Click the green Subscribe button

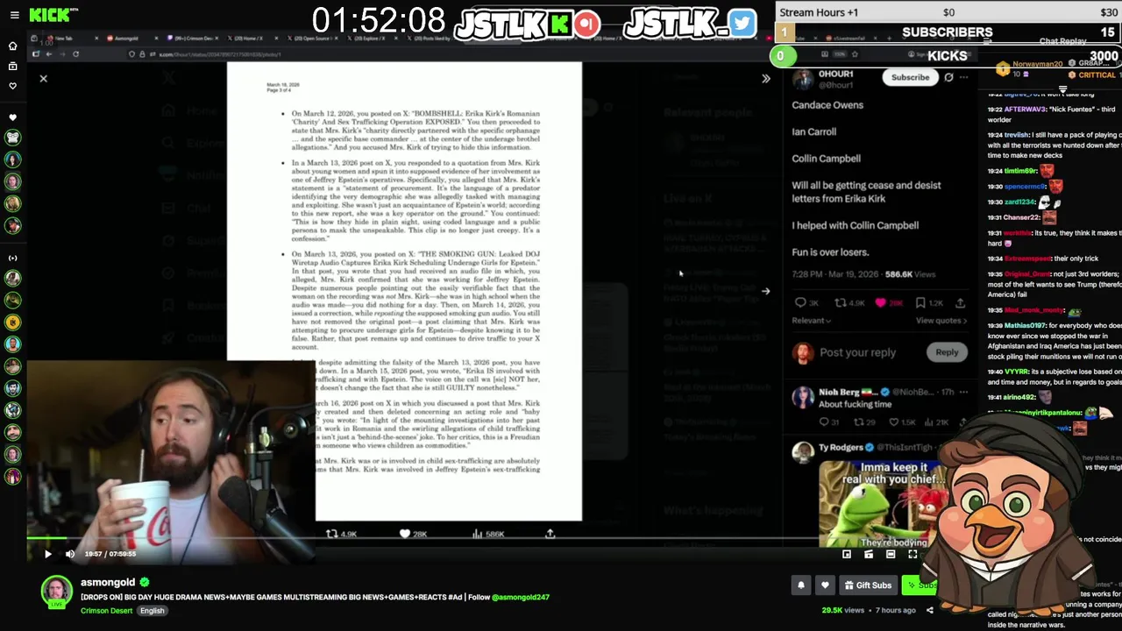coord(920,585)
